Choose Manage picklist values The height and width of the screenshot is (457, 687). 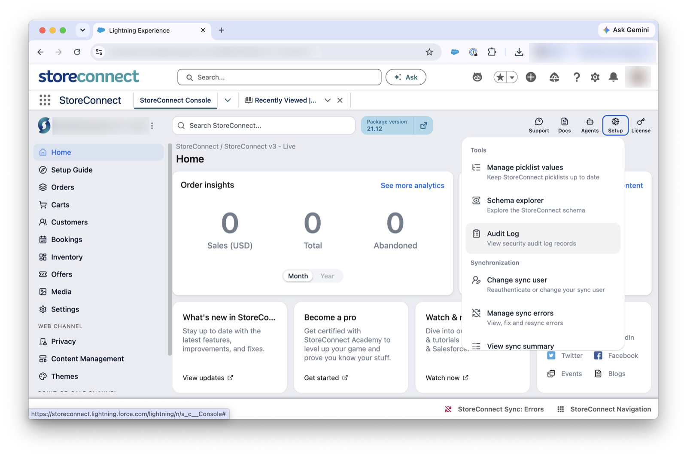point(543,172)
